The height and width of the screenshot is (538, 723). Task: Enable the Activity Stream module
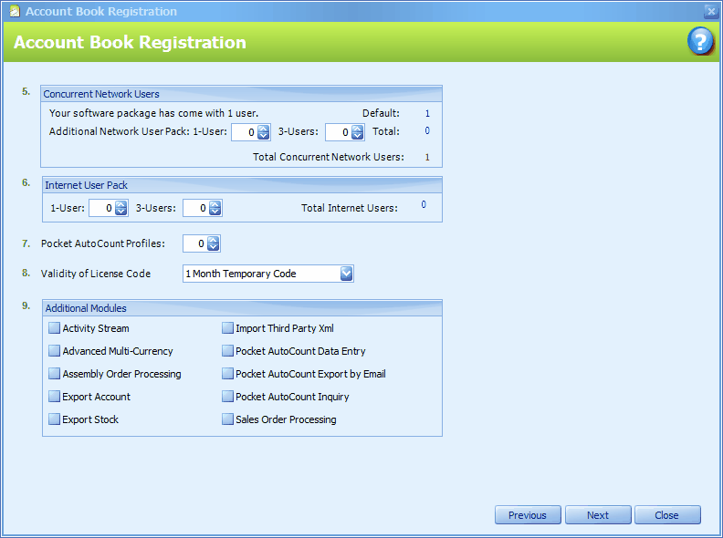click(x=55, y=328)
